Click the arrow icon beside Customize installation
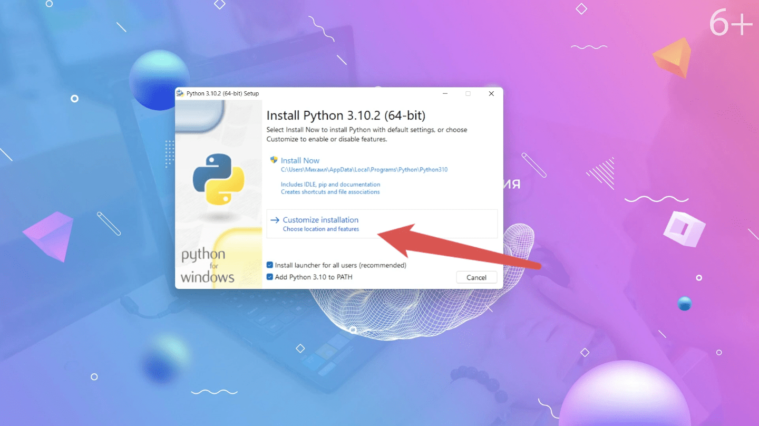 [275, 220]
